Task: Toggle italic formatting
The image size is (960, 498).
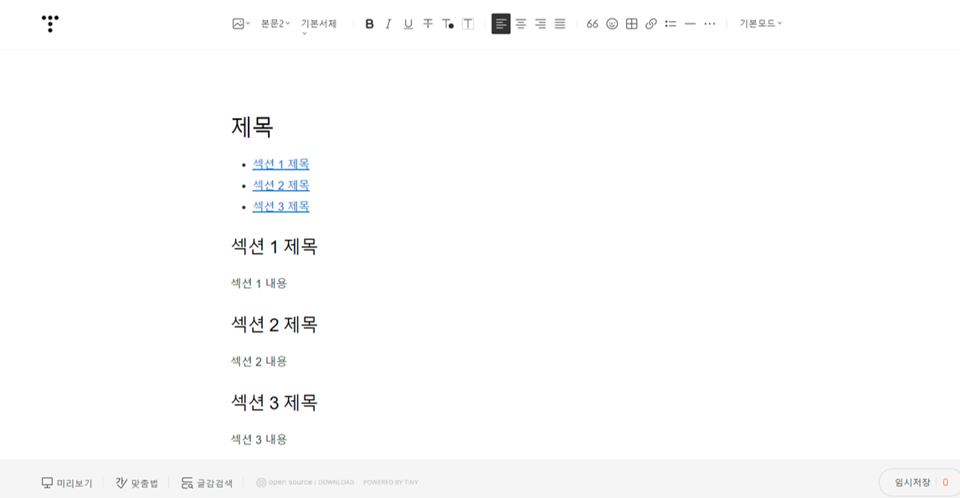Action: [x=388, y=24]
